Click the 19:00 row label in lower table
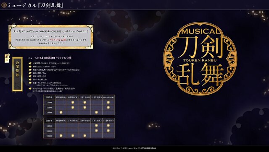 49,136
